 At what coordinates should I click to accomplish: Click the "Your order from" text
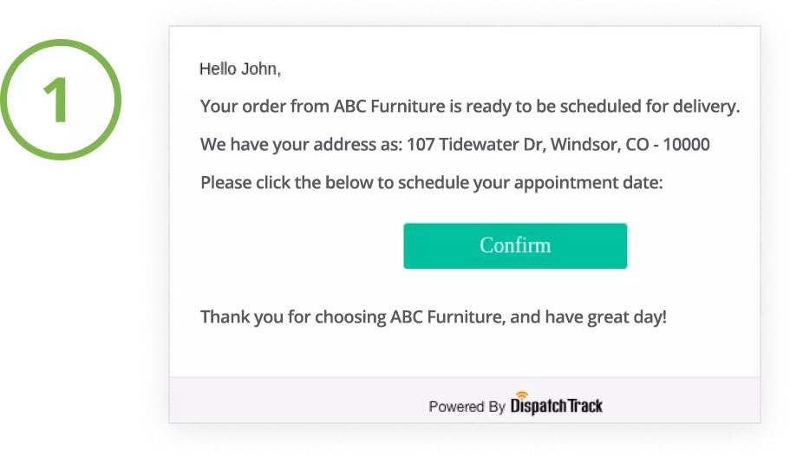(264, 107)
